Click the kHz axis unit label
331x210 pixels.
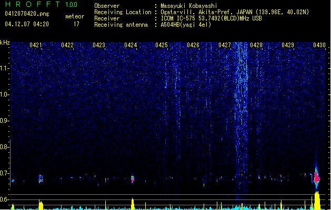coord(5,43)
